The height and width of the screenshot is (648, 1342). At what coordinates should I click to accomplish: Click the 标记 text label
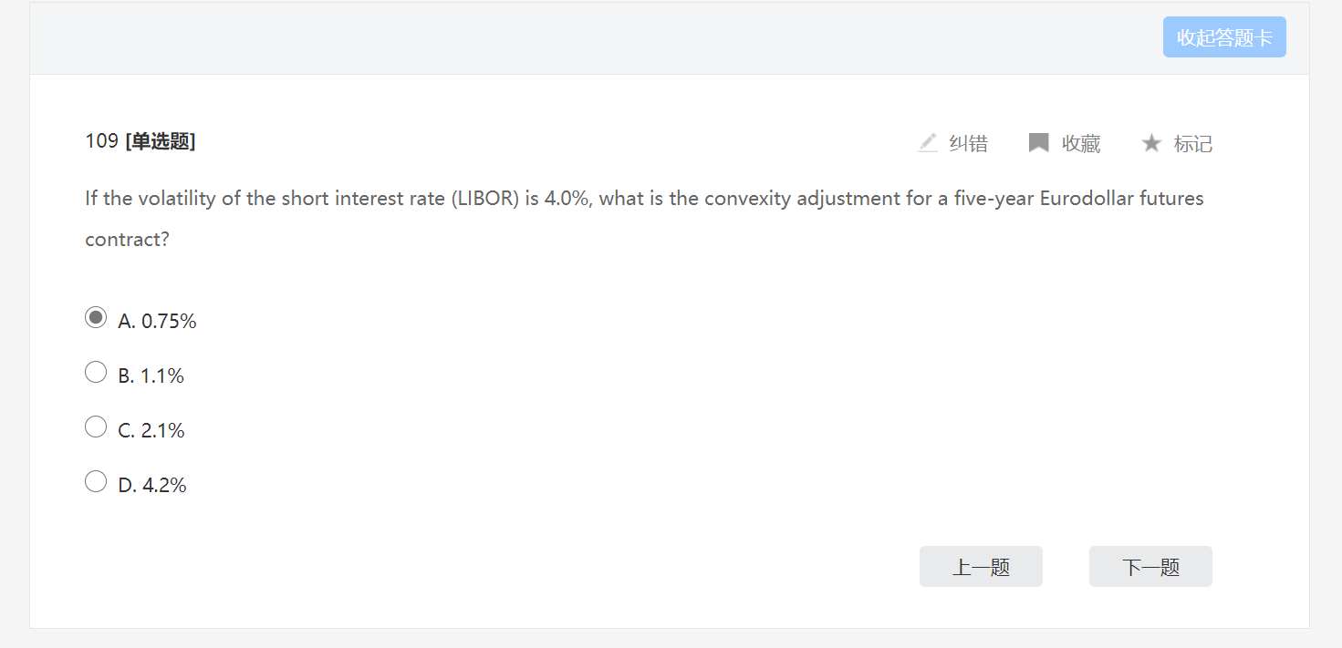pyautogui.click(x=1193, y=144)
